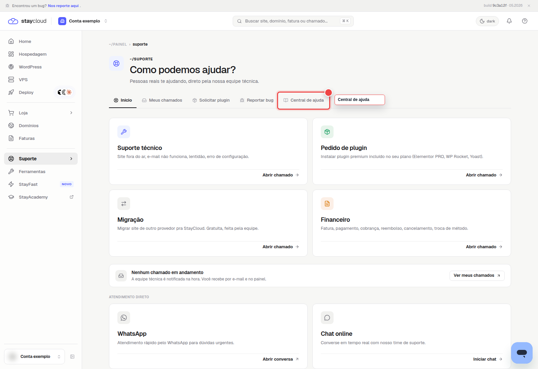Click the Migração arrows icon
The height and width of the screenshot is (369, 538).
coord(124,204)
